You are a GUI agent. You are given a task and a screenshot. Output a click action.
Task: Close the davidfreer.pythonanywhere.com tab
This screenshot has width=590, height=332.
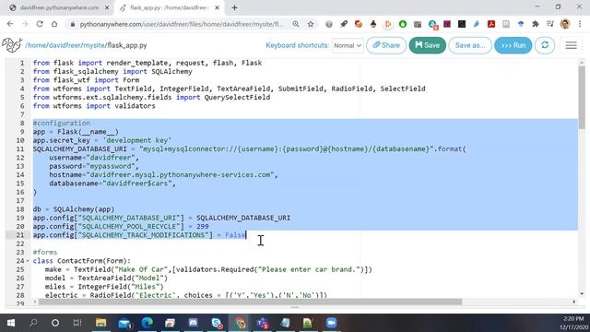[107, 7]
